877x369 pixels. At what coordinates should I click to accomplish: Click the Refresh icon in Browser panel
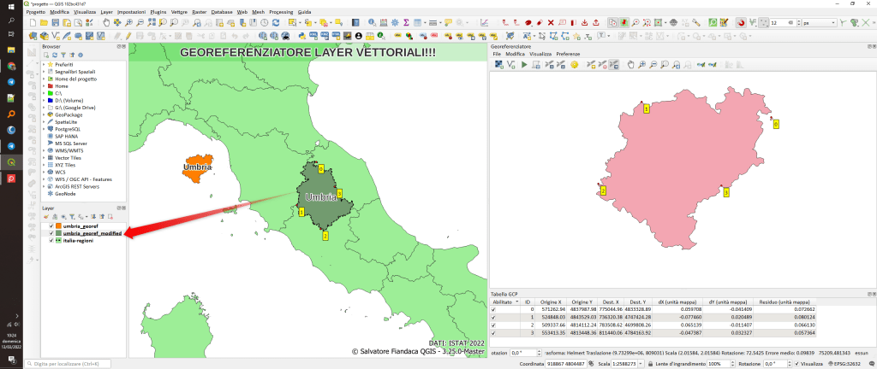55,54
